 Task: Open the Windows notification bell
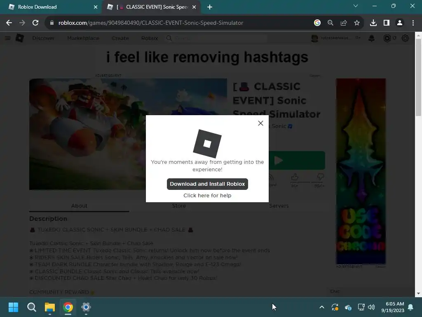pyautogui.click(x=411, y=307)
